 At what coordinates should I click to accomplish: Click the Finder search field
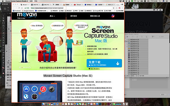coord(162,37)
